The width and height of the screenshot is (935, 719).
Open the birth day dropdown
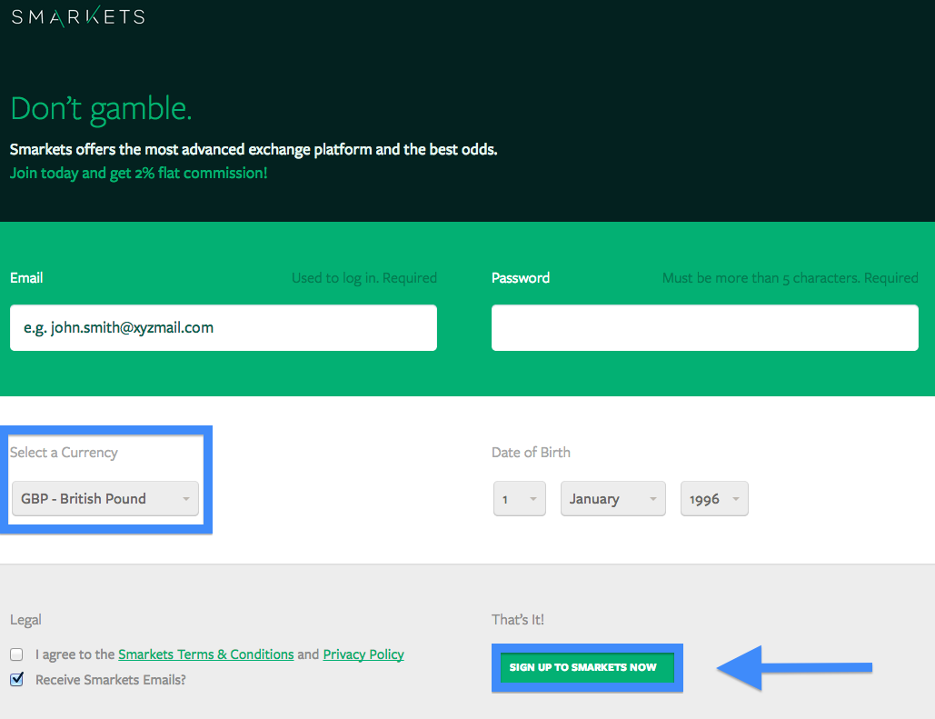[520, 498]
